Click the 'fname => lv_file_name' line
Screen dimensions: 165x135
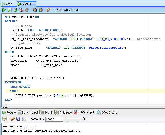[36, 65]
